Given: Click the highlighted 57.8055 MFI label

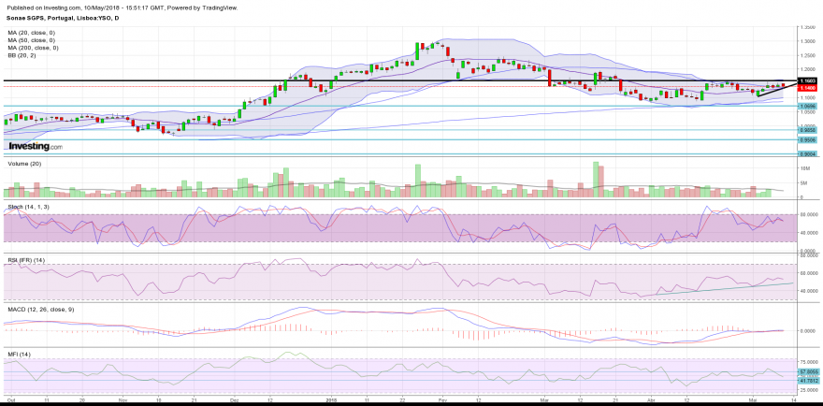Looking at the screenshot, I should pos(807,372).
